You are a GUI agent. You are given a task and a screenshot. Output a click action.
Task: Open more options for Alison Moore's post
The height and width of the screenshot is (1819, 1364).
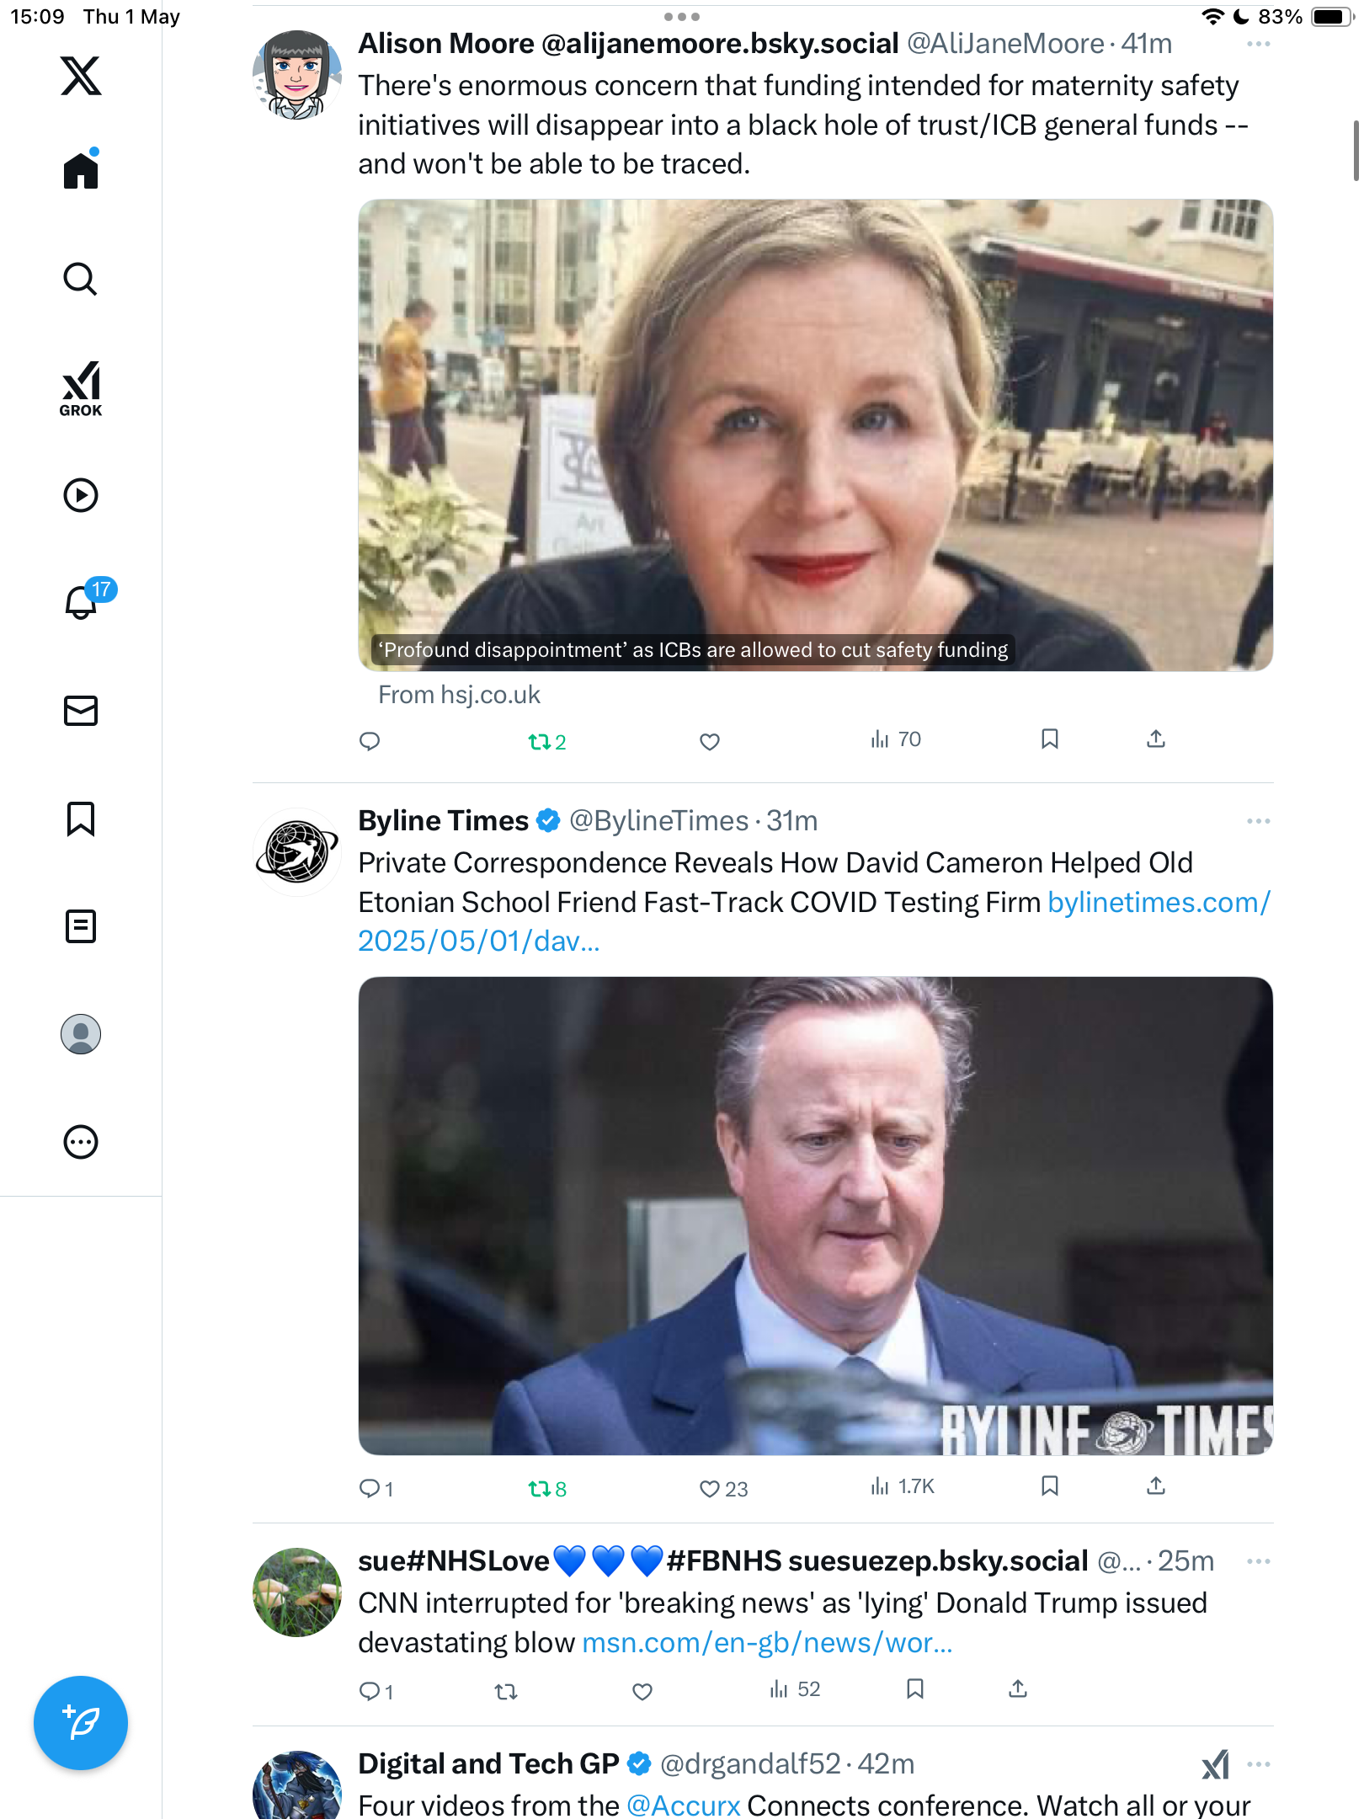[1258, 44]
